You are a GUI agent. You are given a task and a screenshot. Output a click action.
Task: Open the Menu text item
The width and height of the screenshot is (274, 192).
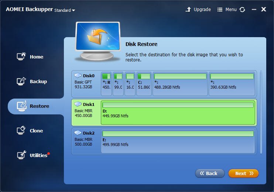coord(231,10)
